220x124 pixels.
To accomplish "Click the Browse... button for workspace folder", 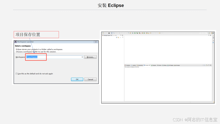I will pyautogui.click(x=90, y=57).
